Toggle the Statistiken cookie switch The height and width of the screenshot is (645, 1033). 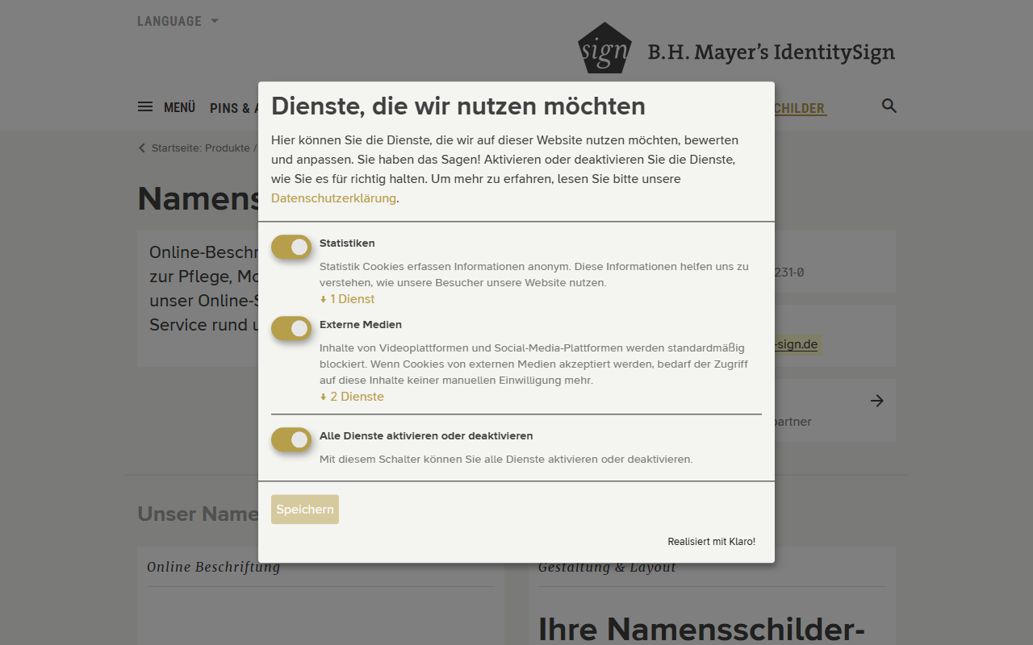(x=291, y=248)
